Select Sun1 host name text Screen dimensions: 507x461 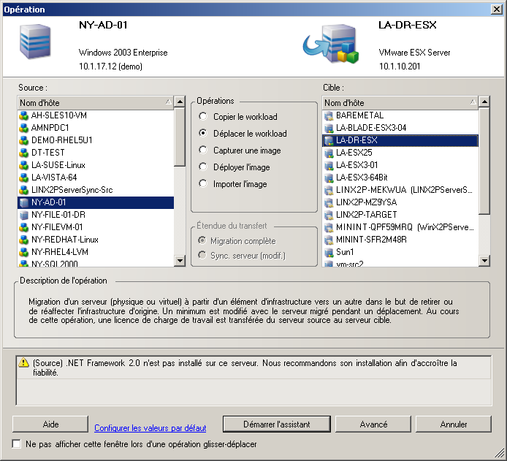tap(345, 252)
